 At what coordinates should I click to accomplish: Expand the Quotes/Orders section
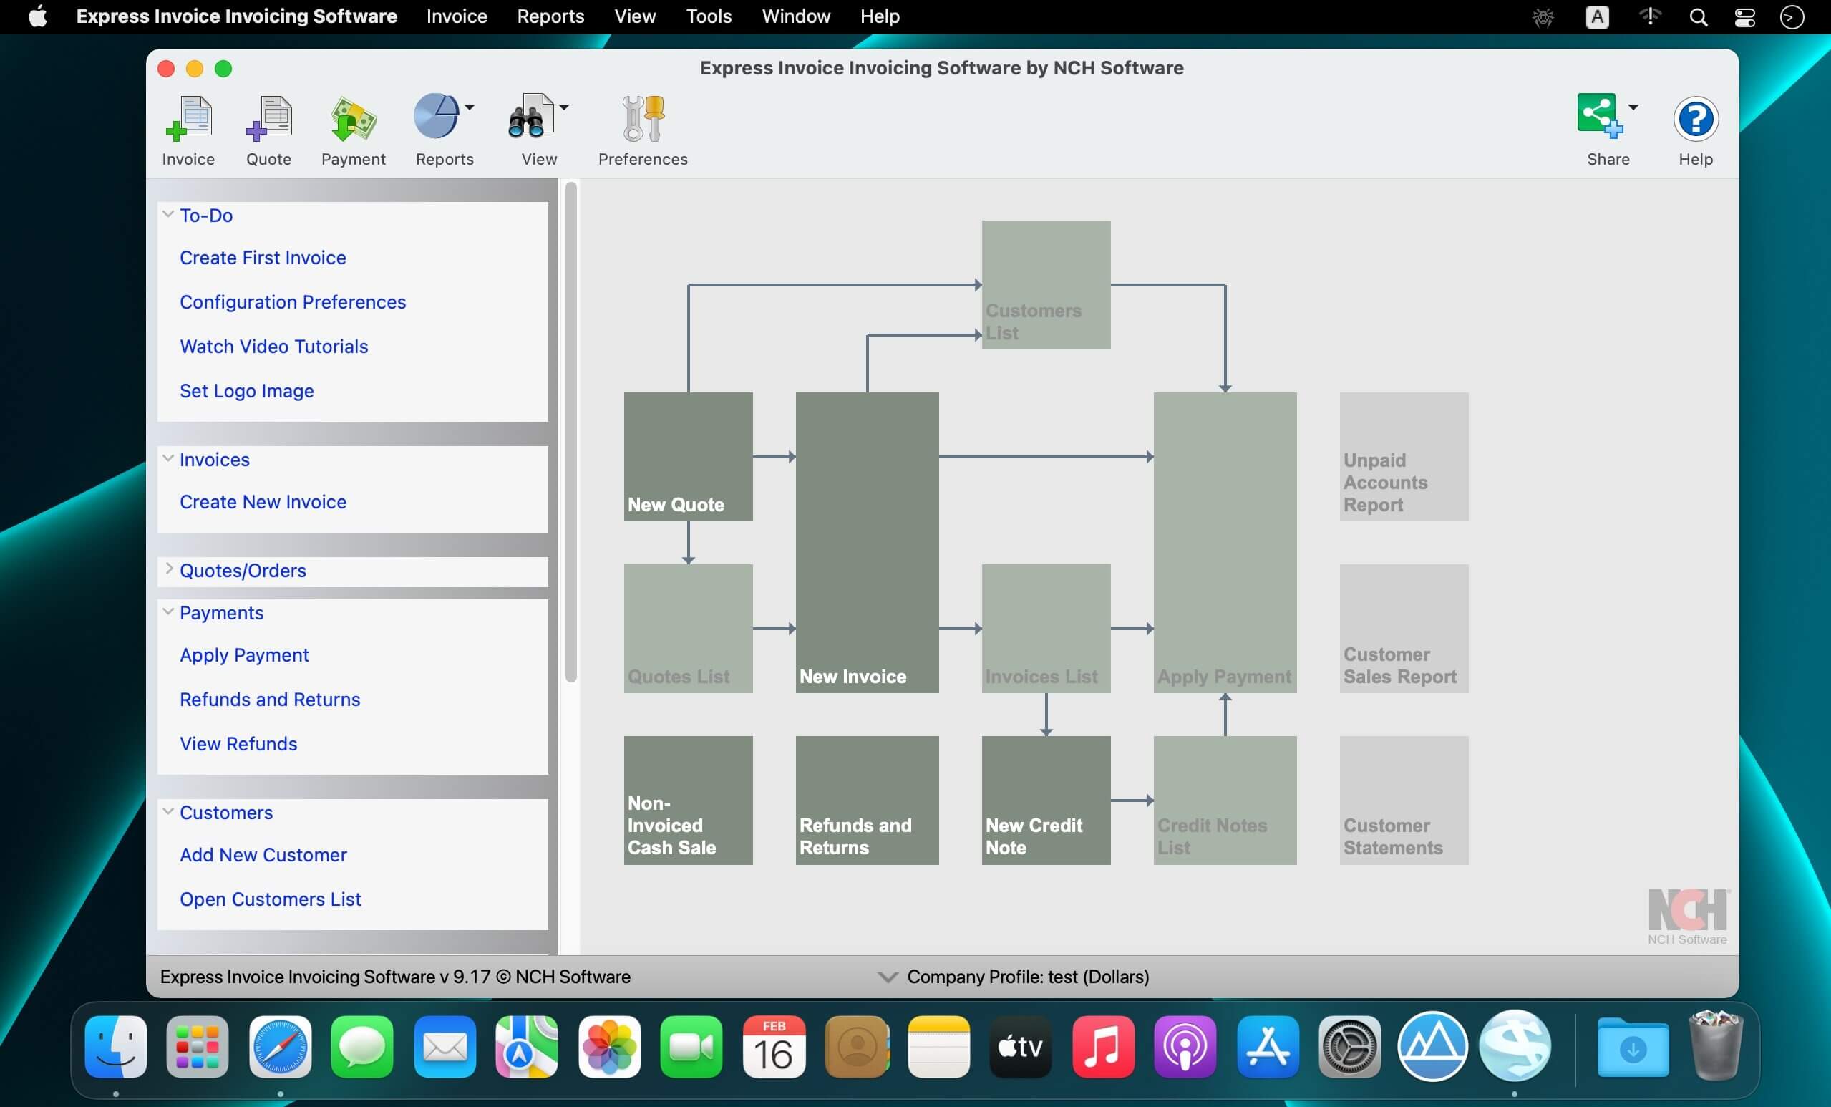(x=169, y=569)
